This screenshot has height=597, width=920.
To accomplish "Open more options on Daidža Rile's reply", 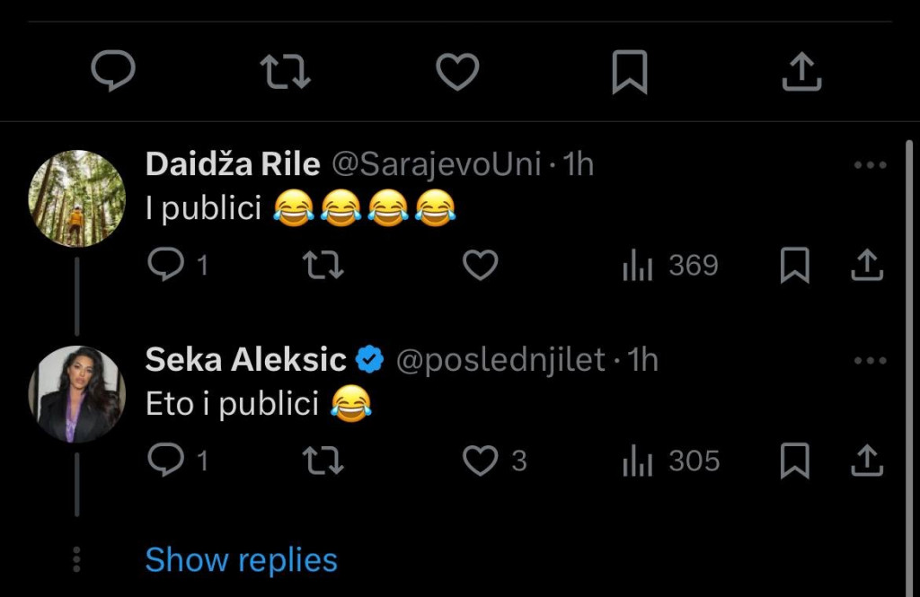I will [x=870, y=163].
